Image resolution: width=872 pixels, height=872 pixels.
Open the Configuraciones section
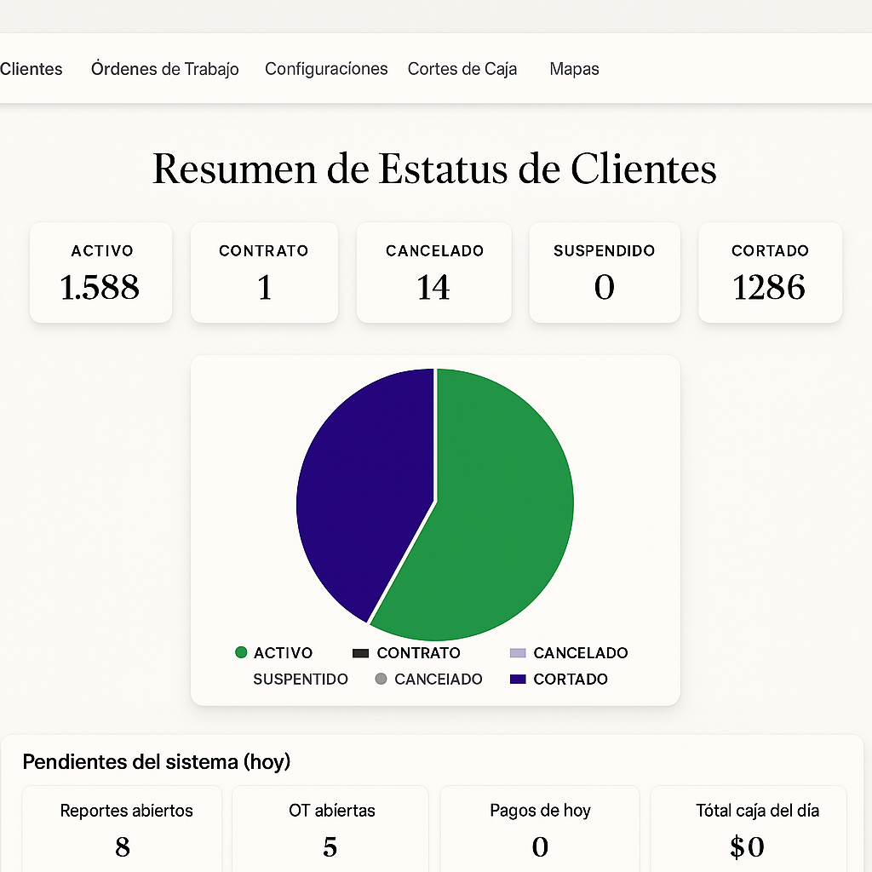326,69
